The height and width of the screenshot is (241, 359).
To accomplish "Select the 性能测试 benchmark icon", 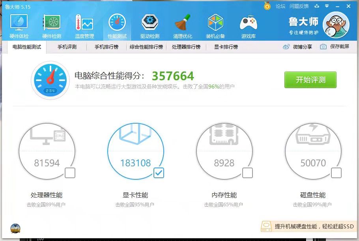I will point(117,25).
